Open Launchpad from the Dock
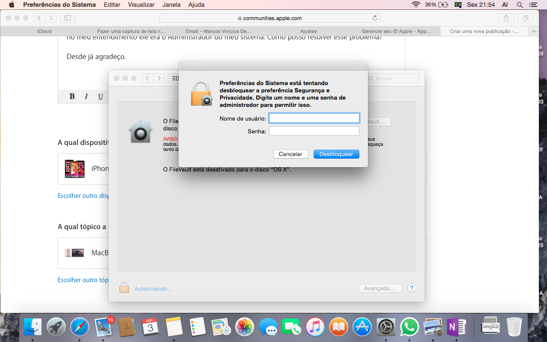The width and height of the screenshot is (547, 342). [56, 327]
